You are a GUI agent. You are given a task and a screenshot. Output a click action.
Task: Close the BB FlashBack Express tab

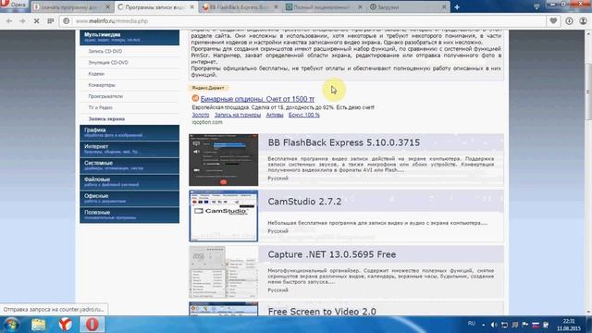pyautogui.click(x=276, y=6)
